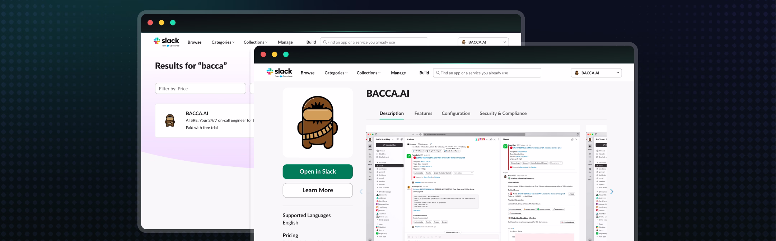
Task: Click the BACCA.AI result app icon
Action: pos(170,121)
